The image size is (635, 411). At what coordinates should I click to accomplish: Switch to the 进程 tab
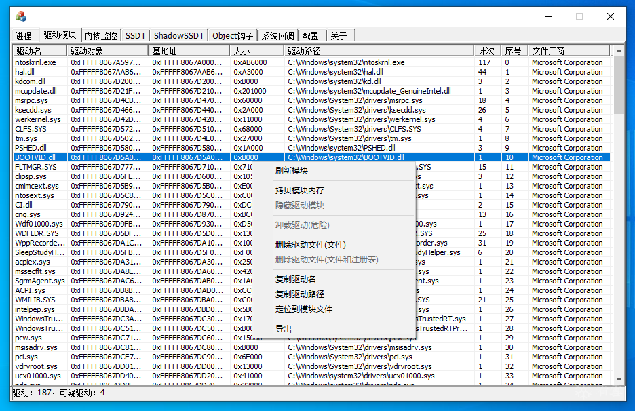click(24, 36)
